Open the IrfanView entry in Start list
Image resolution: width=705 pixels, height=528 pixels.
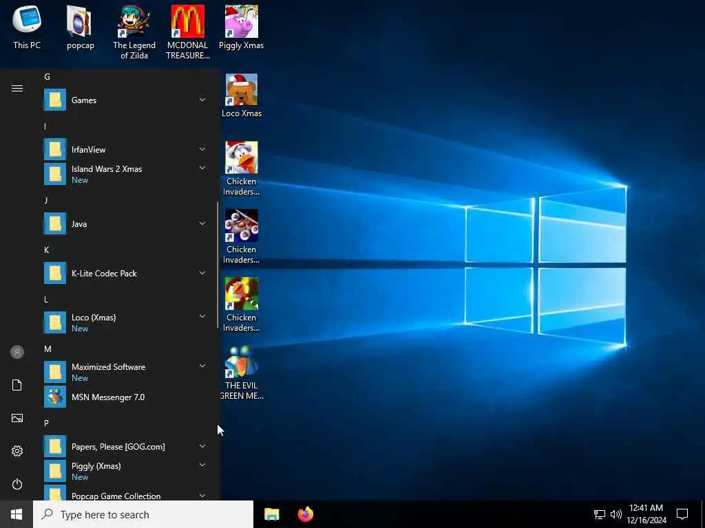[125, 149]
